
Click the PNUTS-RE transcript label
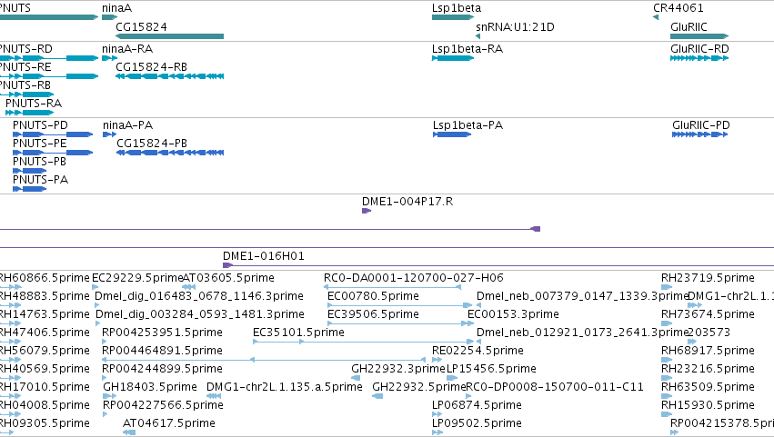(25, 67)
